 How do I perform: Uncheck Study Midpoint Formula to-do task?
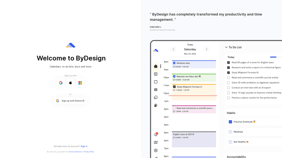point(229,73)
